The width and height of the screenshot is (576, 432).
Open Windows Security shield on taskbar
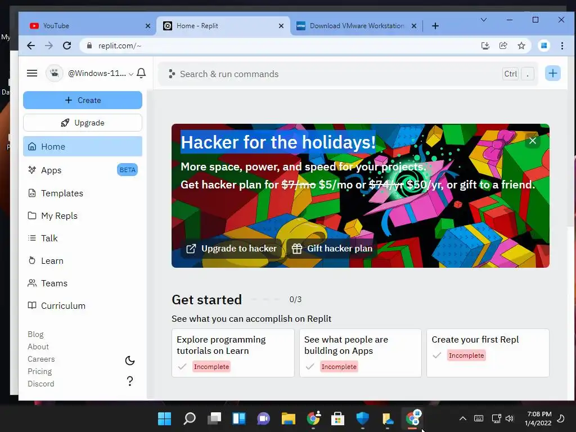tap(363, 418)
